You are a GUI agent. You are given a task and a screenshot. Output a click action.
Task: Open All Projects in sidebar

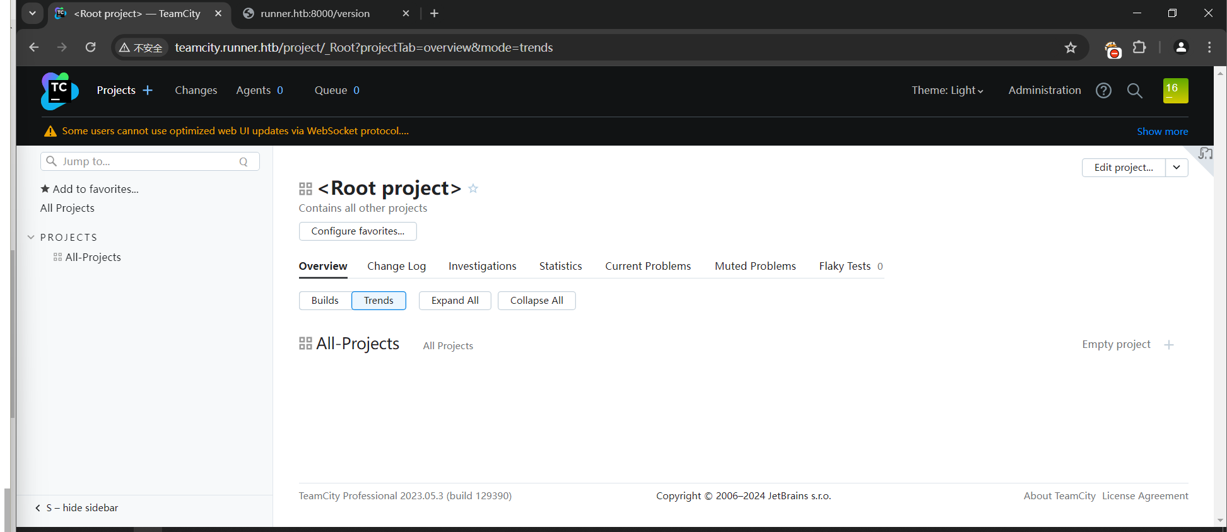[x=68, y=208]
